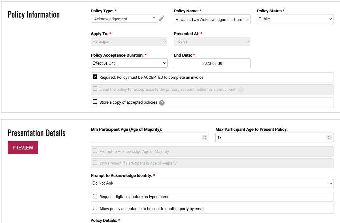340x223 pixels.
Task: Enable Allow policy acceptance sent by email
Action: point(95,208)
